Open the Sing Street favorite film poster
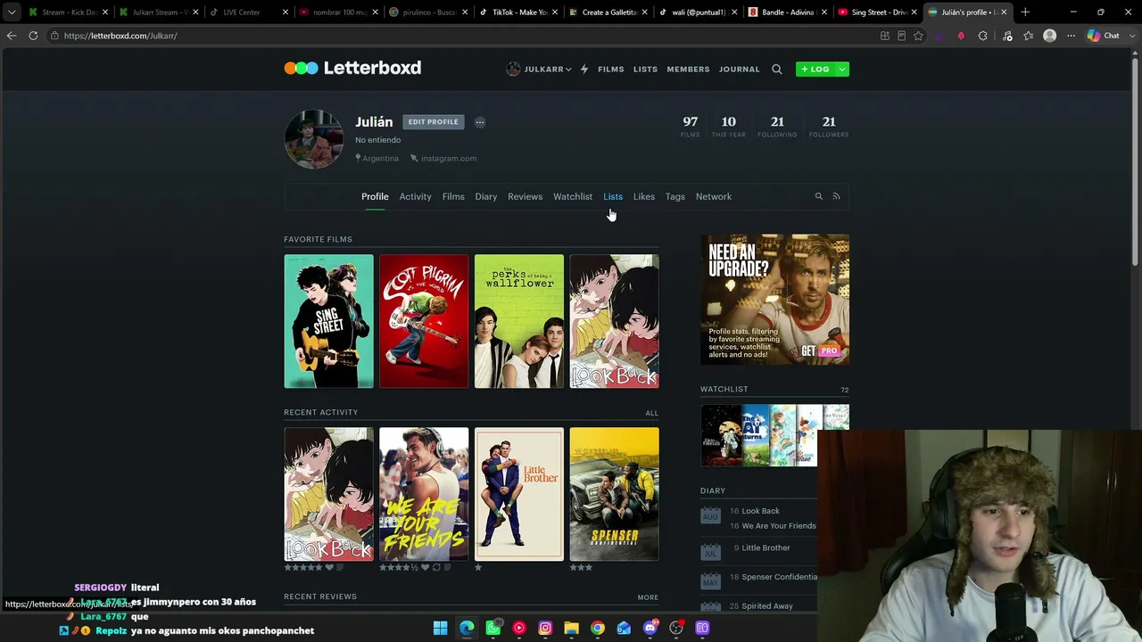1142x642 pixels. 329,321
